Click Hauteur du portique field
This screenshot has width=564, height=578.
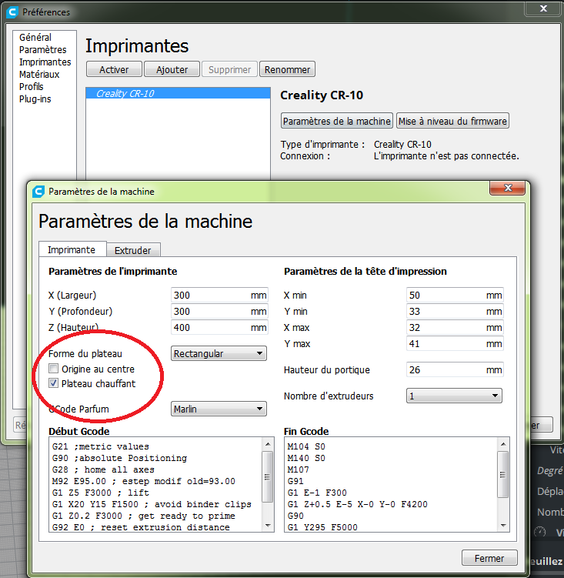point(455,369)
